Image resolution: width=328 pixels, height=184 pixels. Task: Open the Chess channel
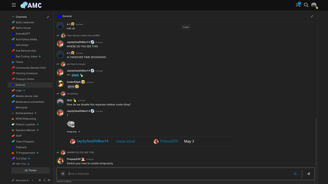(x=30, y=62)
